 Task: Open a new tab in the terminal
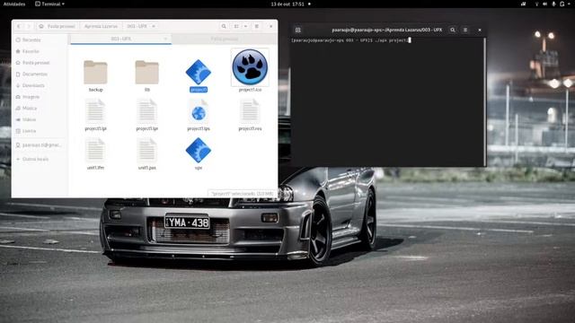click(x=297, y=30)
